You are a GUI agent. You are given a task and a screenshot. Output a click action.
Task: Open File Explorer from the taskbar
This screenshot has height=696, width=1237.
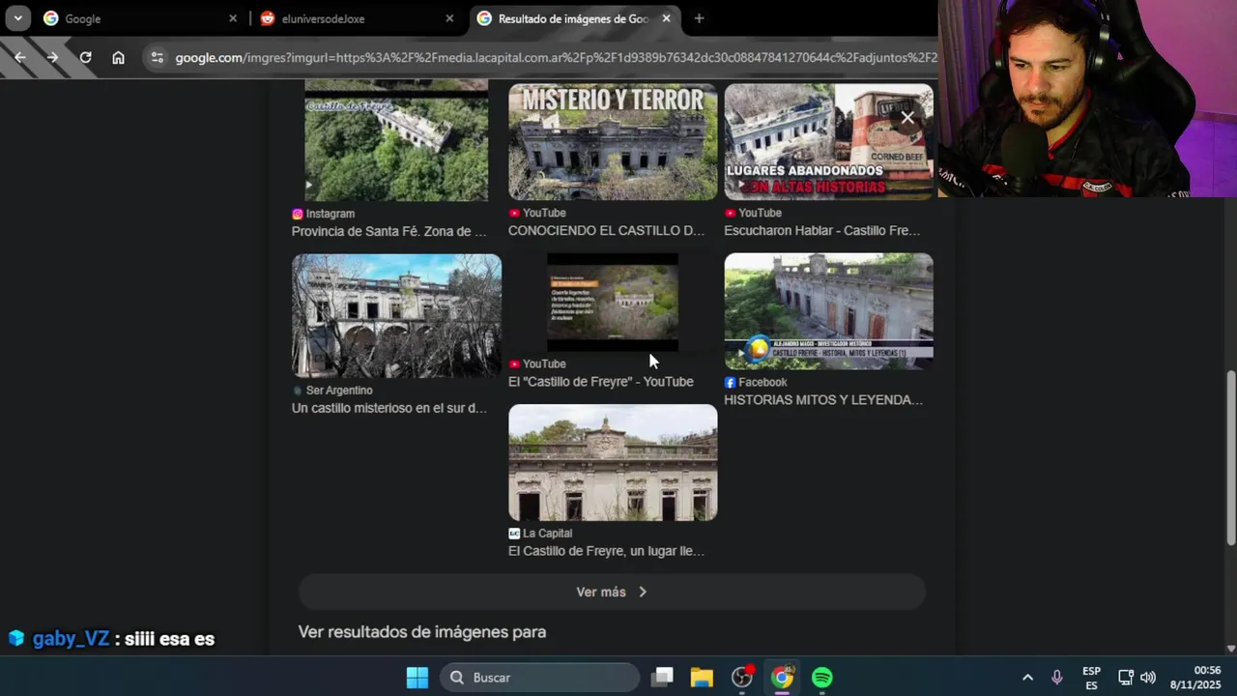702,678
